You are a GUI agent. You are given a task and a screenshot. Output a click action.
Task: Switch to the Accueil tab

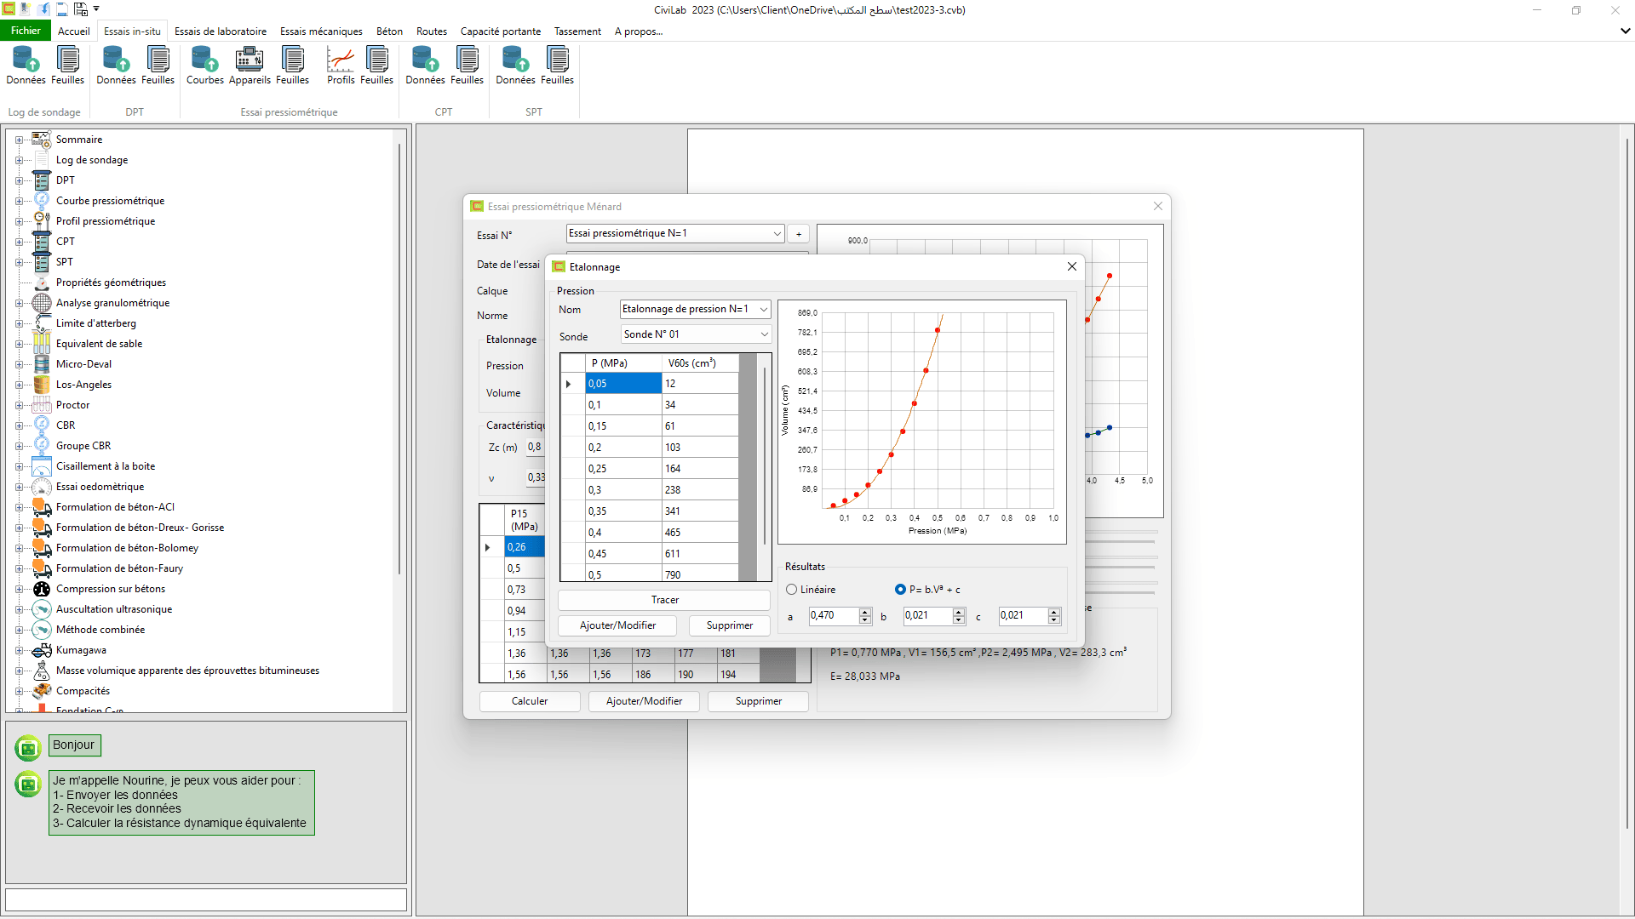click(x=74, y=31)
